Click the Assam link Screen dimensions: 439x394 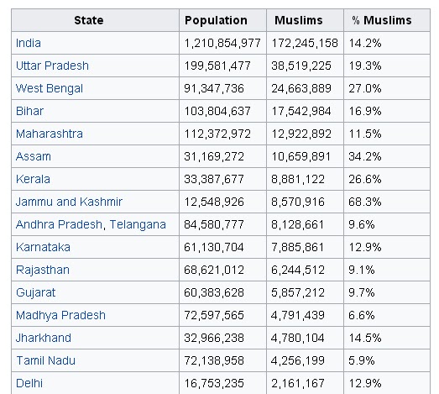(34, 156)
